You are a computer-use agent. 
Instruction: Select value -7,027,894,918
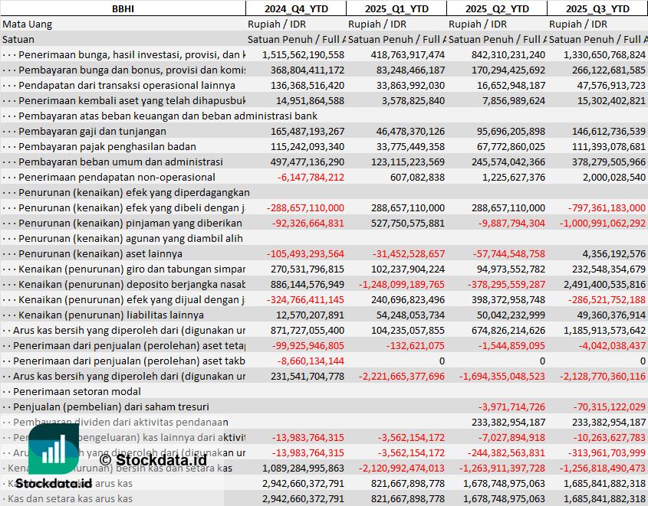click(511, 438)
